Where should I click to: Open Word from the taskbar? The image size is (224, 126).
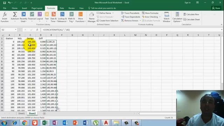[85, 123]
